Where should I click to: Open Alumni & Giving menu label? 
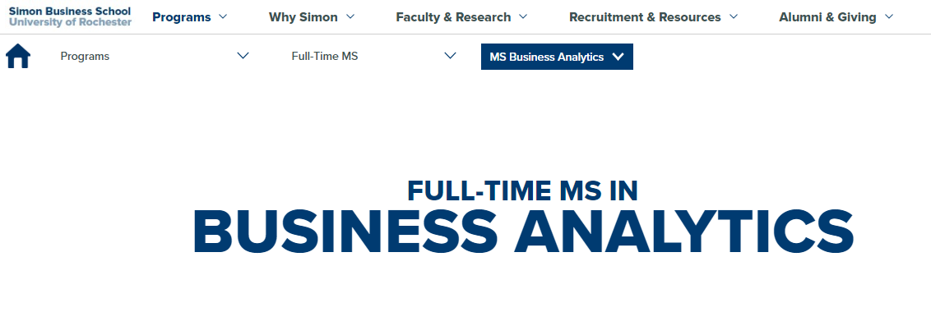[x=827, y=17]
